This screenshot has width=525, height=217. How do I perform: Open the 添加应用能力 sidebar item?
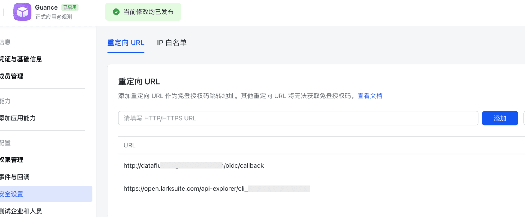coord(18,118)
